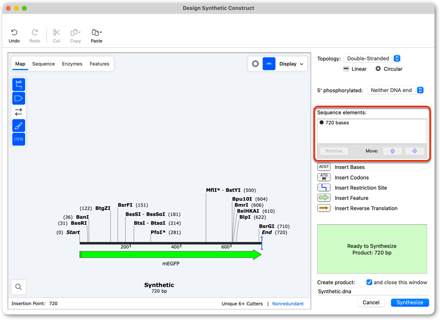The image size is (440, 320).
Task: Click the Insert Feature green arrow icon
Action: 324,198
